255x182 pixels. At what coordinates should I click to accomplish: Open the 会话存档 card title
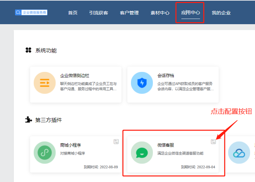(166, 75)
